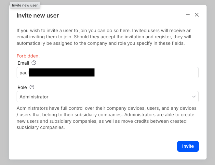This screenshot has width=215, height=165.
Task: Close the Invite new user dialog
Action: 196,15
